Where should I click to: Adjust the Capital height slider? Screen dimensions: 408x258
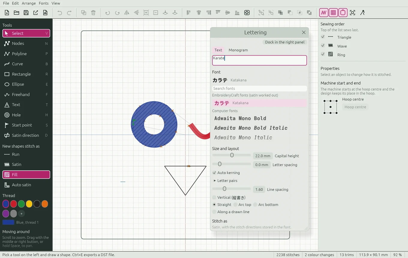[231, 155]
